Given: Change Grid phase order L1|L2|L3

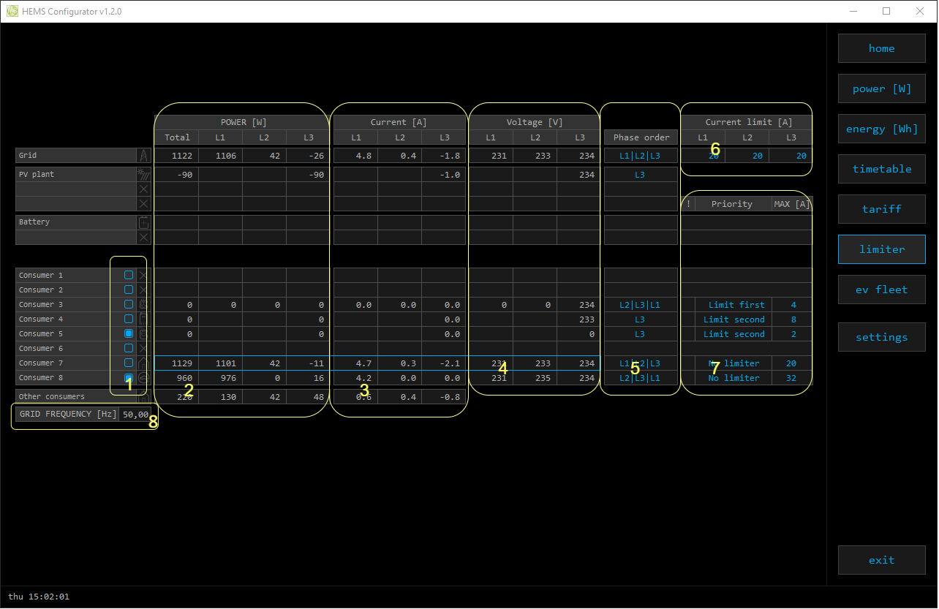Looking at the screenshot, I should [639, 156].
